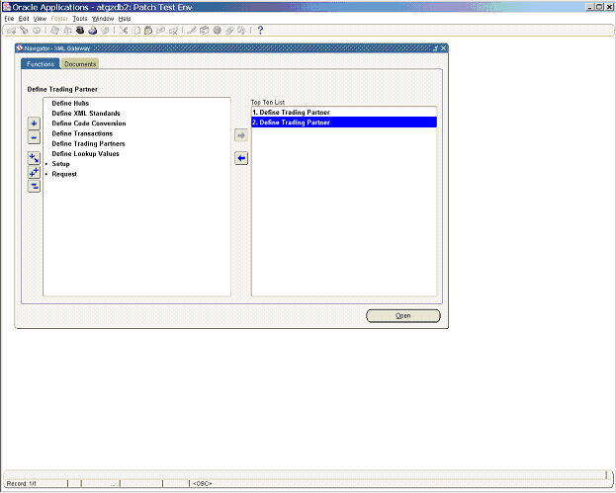Click the Switch Responsibilities top-hat icon
The width and height of the screenshot is (616, 493).
[80, 31]
